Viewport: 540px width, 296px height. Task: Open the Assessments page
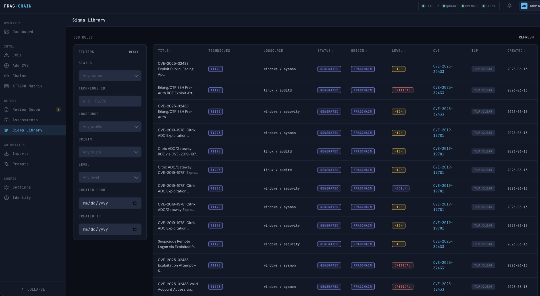[33, 120]
